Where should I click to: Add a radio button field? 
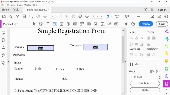click(x=68, y=24)
